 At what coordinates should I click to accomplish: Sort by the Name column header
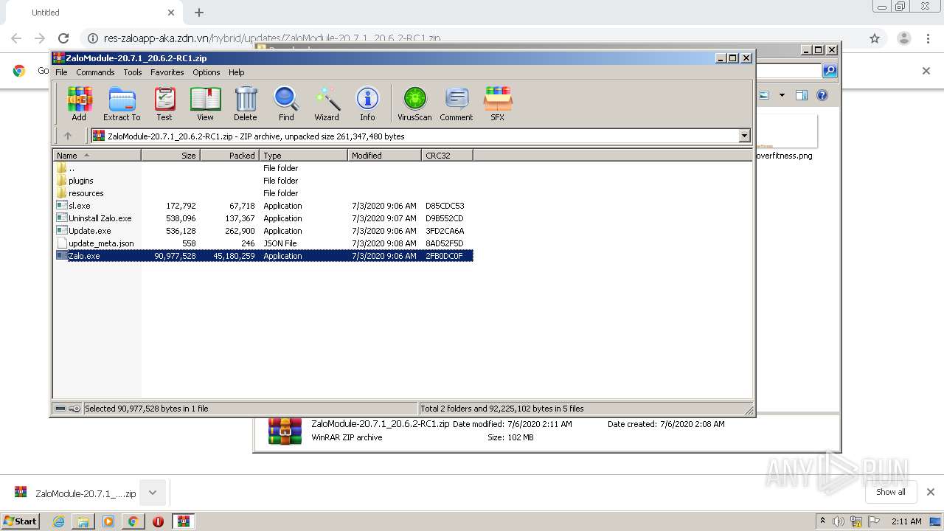[x=97, y=156]
